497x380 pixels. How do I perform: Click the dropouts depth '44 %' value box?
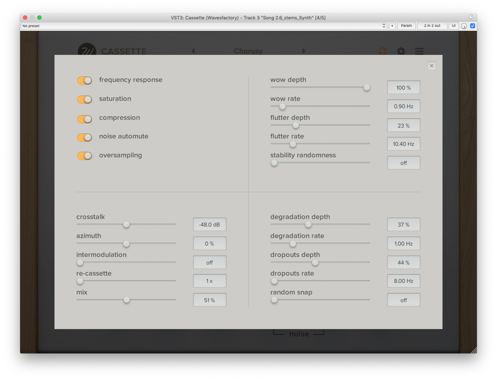pos(403,263)
